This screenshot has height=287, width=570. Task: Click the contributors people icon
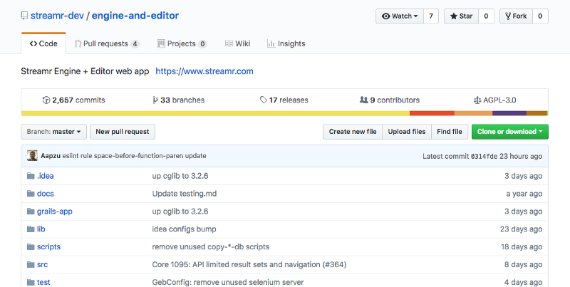363,100
